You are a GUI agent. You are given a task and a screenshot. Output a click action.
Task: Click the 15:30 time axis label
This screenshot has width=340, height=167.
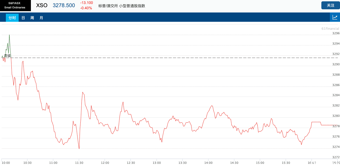point(286,163)
